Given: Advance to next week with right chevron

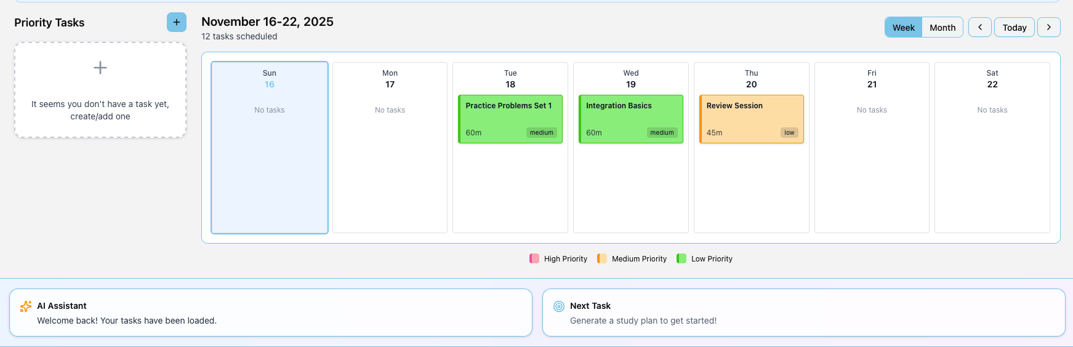Looking at the screenshot, I should click(x=1049, y=27).
